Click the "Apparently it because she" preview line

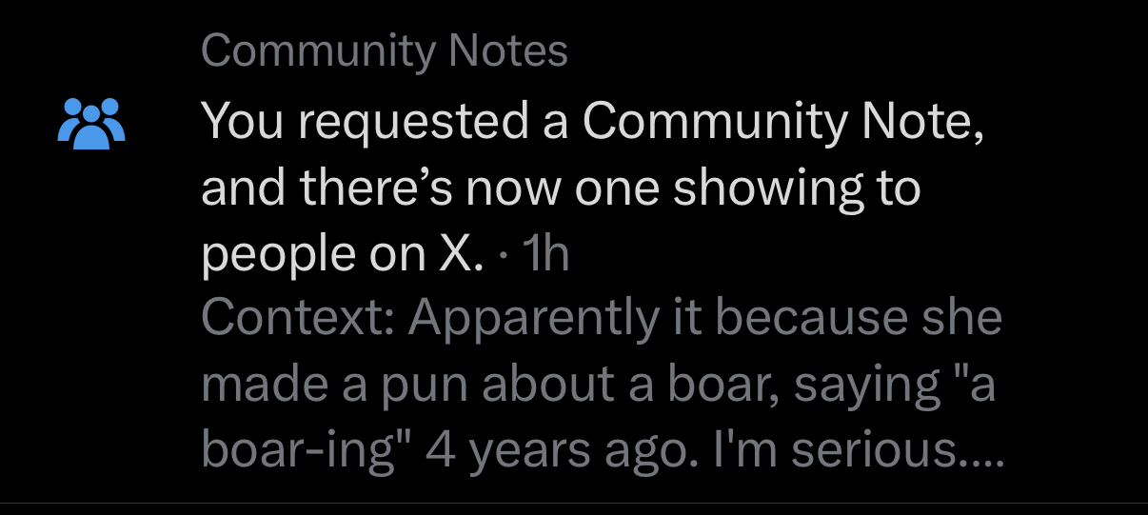point(705,319)
